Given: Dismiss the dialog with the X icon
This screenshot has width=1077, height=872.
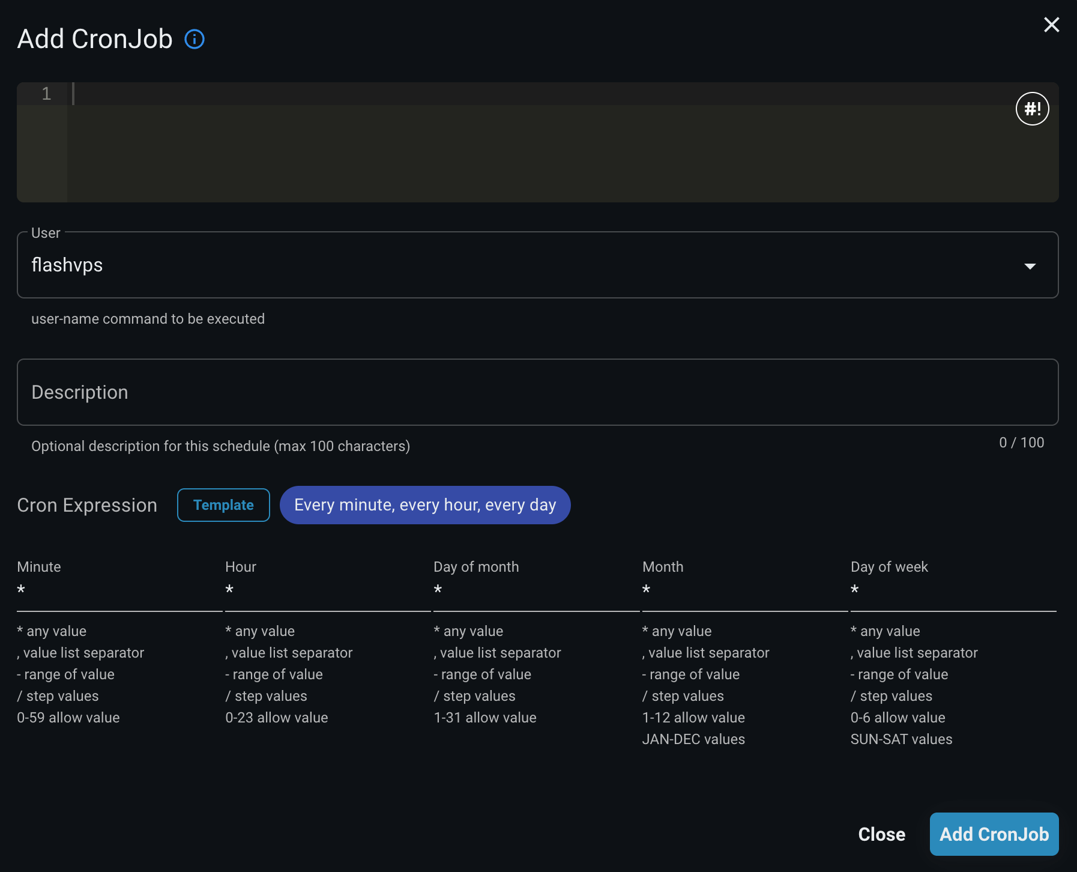Looking at the screenshot, I should (x=1052, y=25).
